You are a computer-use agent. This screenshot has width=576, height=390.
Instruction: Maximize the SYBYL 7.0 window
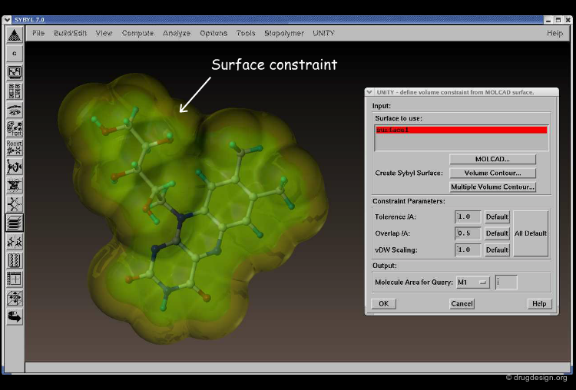(558, 20)
